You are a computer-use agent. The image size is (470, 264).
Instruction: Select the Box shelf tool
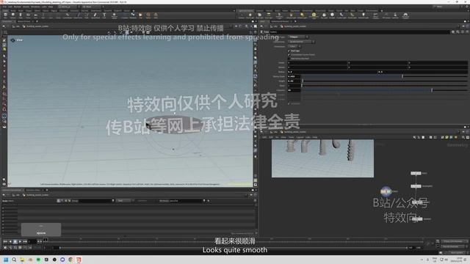point(5,15)
